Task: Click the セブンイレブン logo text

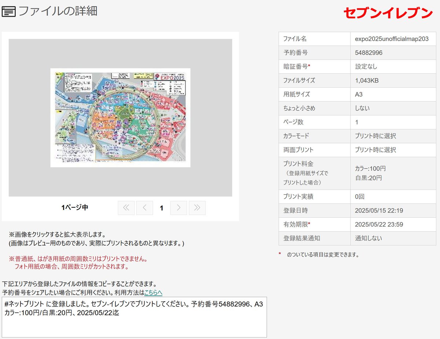Action: [388, 13]
